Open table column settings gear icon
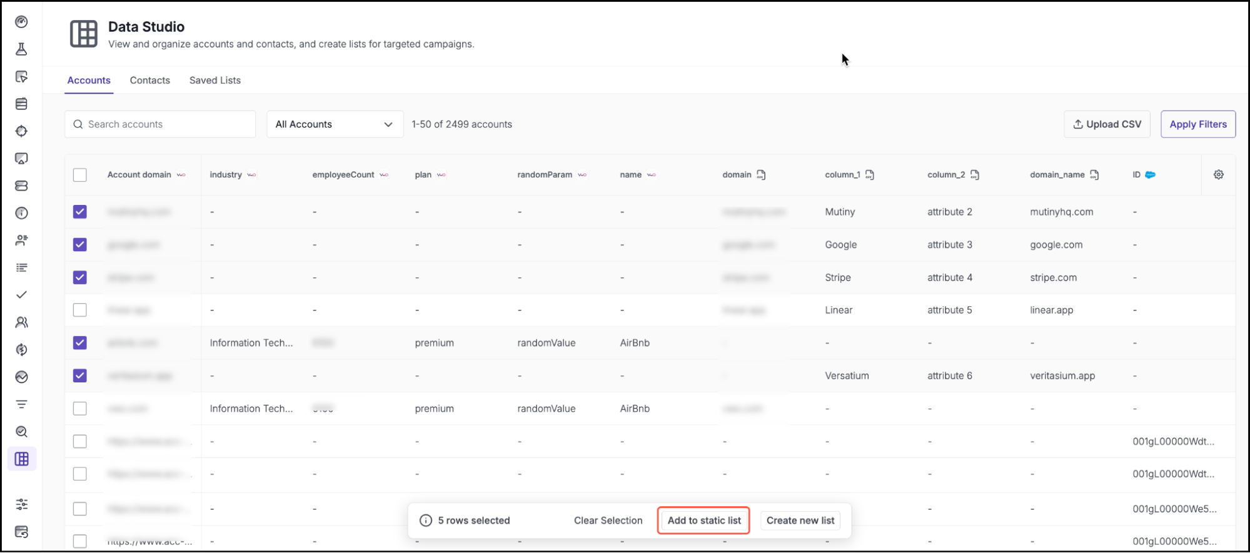The width and height of the screenshot is (1250, 553). 1218,175
